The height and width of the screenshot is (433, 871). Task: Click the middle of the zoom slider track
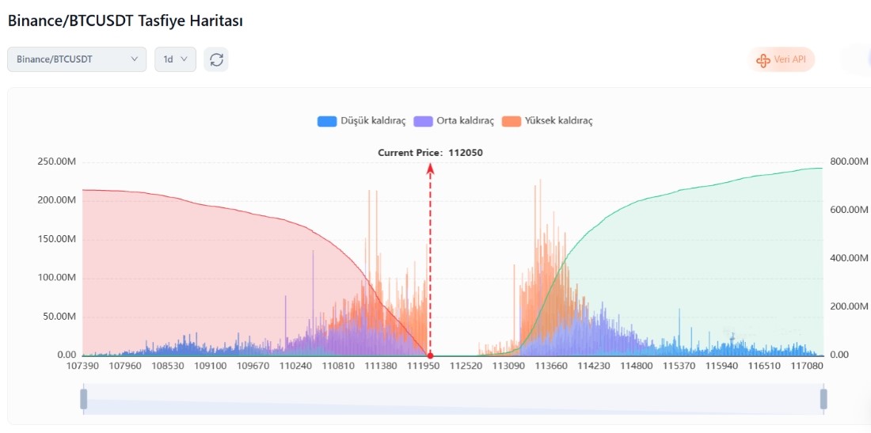[453, 399]
